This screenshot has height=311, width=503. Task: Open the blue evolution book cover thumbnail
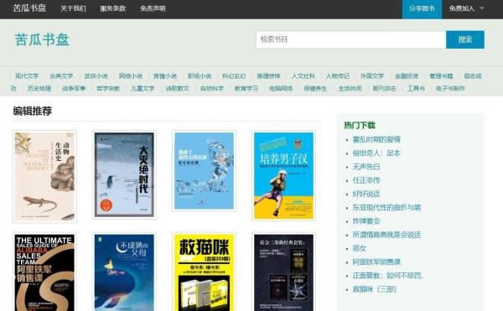[x=204, y=171]
